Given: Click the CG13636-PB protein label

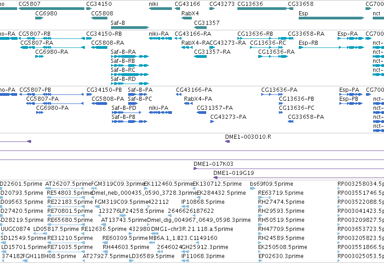Looking at the screenshot, I should tap(296, 99).
